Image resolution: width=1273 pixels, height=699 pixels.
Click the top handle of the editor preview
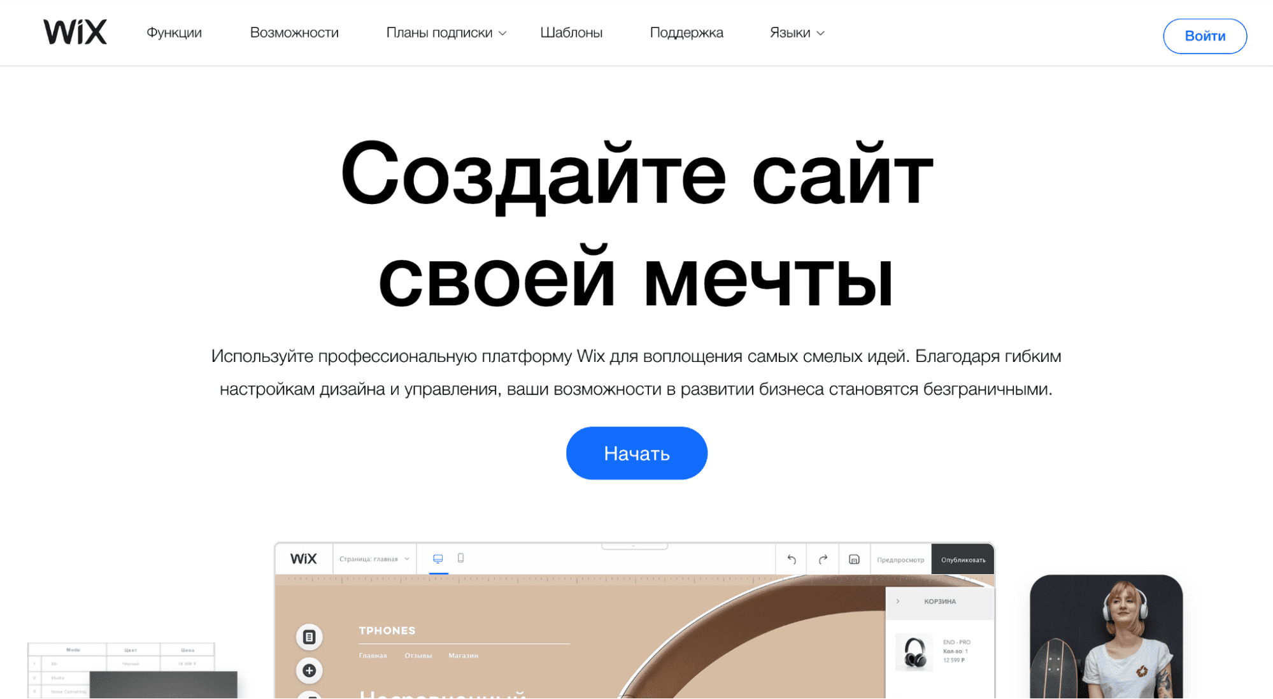pos(634,546)
